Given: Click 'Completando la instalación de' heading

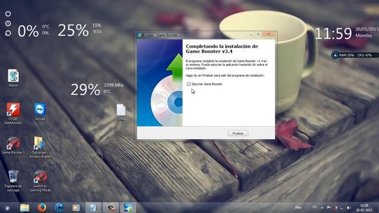Looking at the screenshot, I should click(222, 46).
